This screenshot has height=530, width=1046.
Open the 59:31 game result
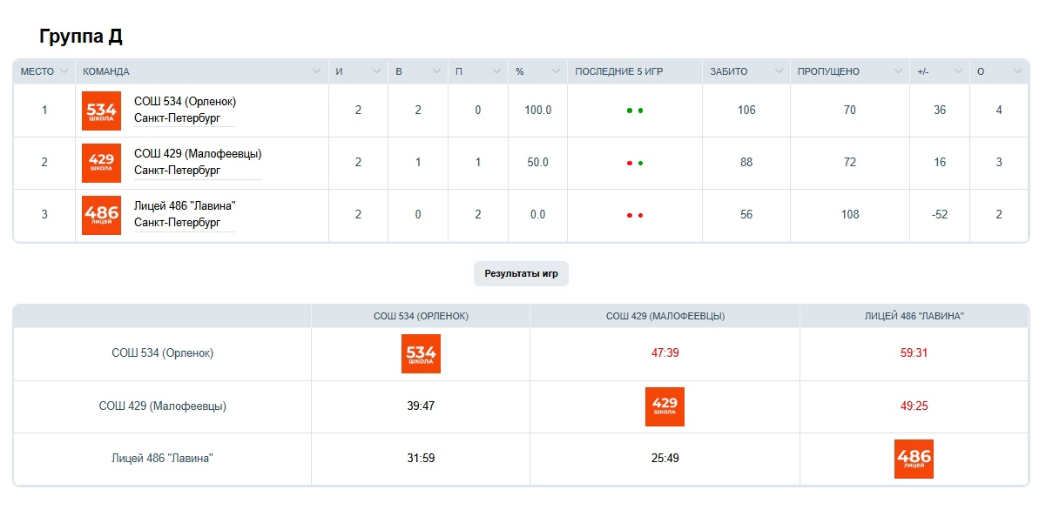click(x=914, y=353)
